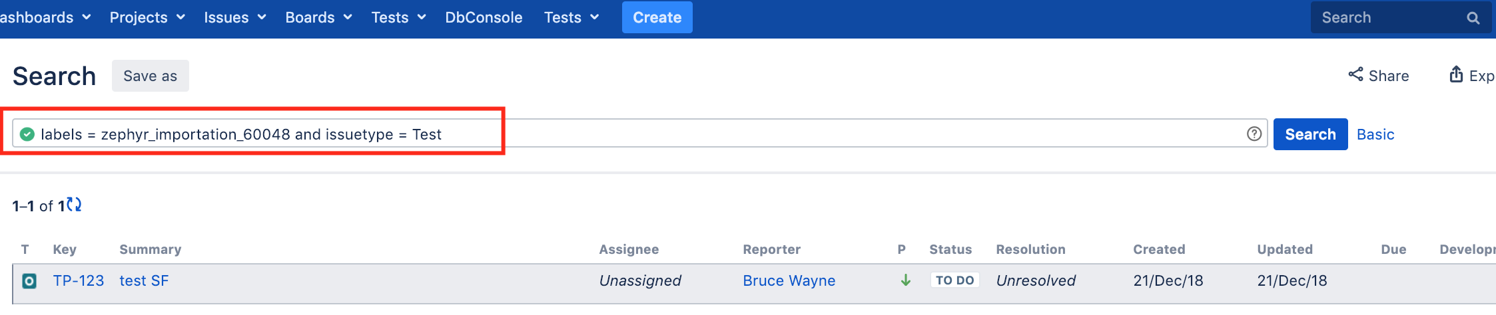Open reporter Bruce Wayne's profile link
The image size is (1496, 315).
click(789, 280)
